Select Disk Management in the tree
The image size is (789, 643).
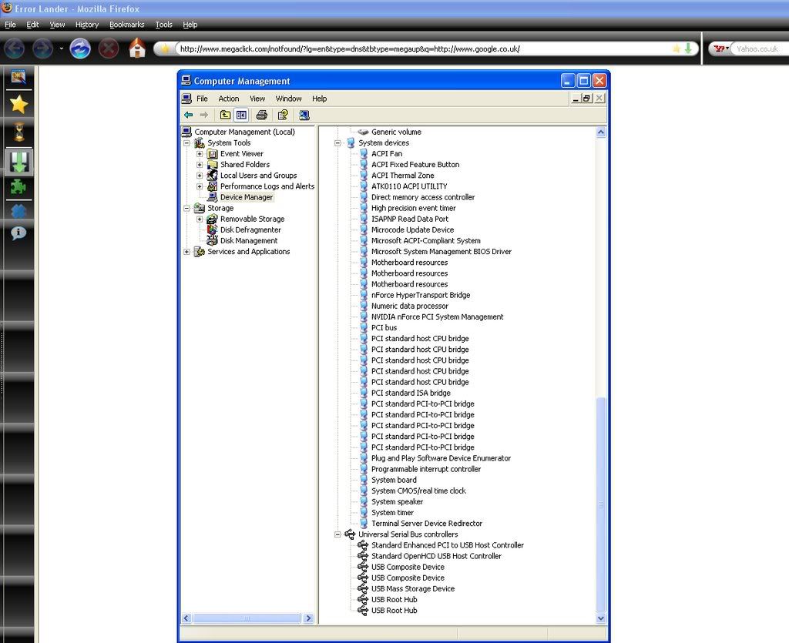249,241
